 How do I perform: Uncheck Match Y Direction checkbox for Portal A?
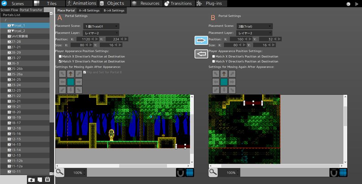click(x=60, y=61)
